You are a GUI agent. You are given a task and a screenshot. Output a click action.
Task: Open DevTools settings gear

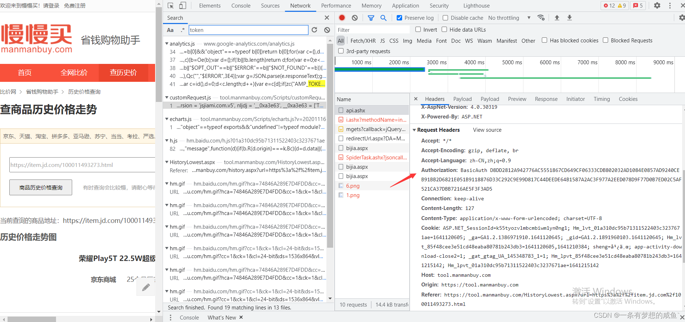[657, 6]
